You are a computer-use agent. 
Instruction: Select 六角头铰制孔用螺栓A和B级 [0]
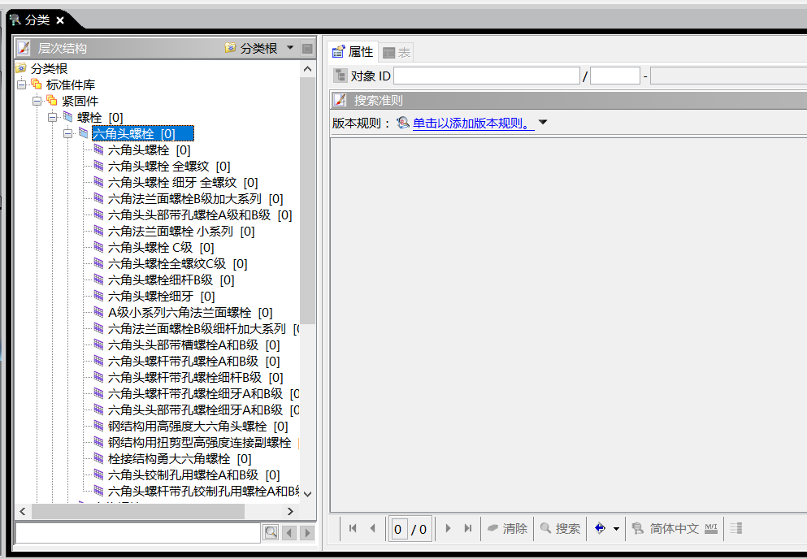[x=193, y=475]
